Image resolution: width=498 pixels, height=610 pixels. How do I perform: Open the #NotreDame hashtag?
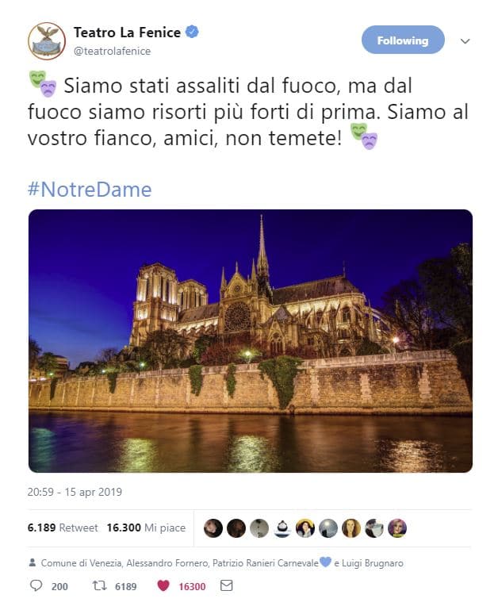click(x=90, y=190)
